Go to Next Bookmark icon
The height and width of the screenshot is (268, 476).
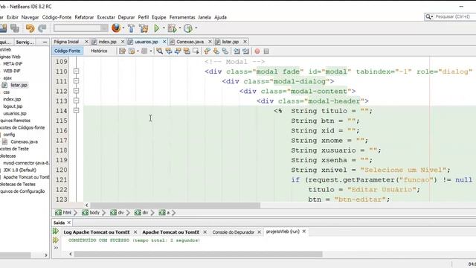(x=216, y=51)
